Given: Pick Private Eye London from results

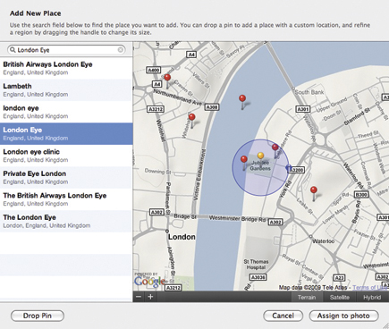Looking at the screenshot, I should [x=66, y=177].
